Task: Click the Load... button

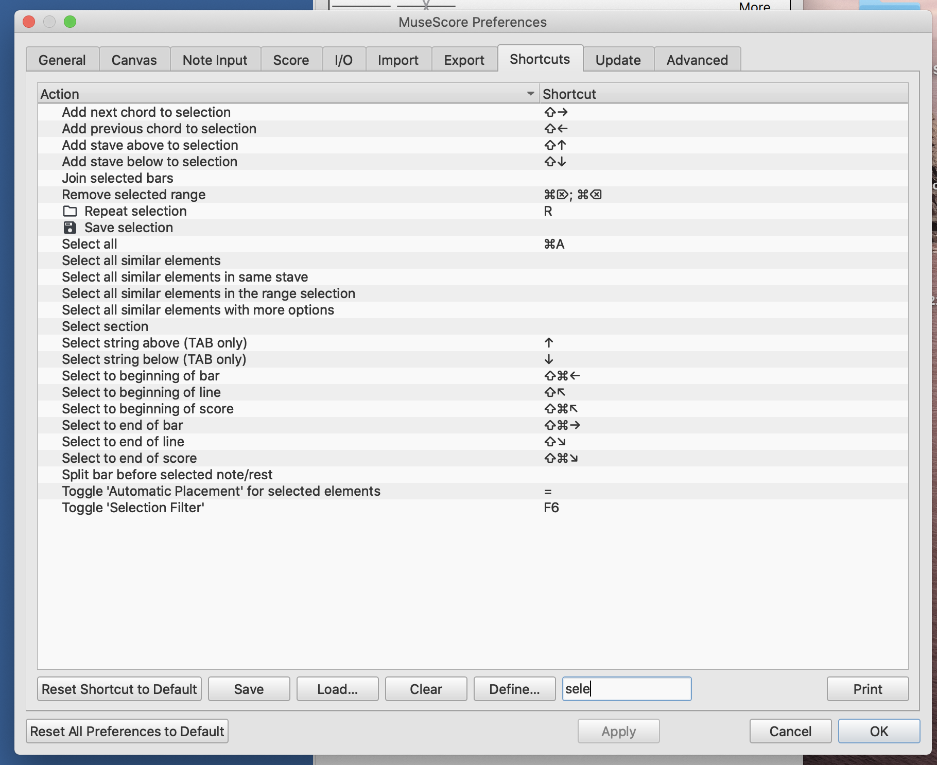Action: coord(338,689)
